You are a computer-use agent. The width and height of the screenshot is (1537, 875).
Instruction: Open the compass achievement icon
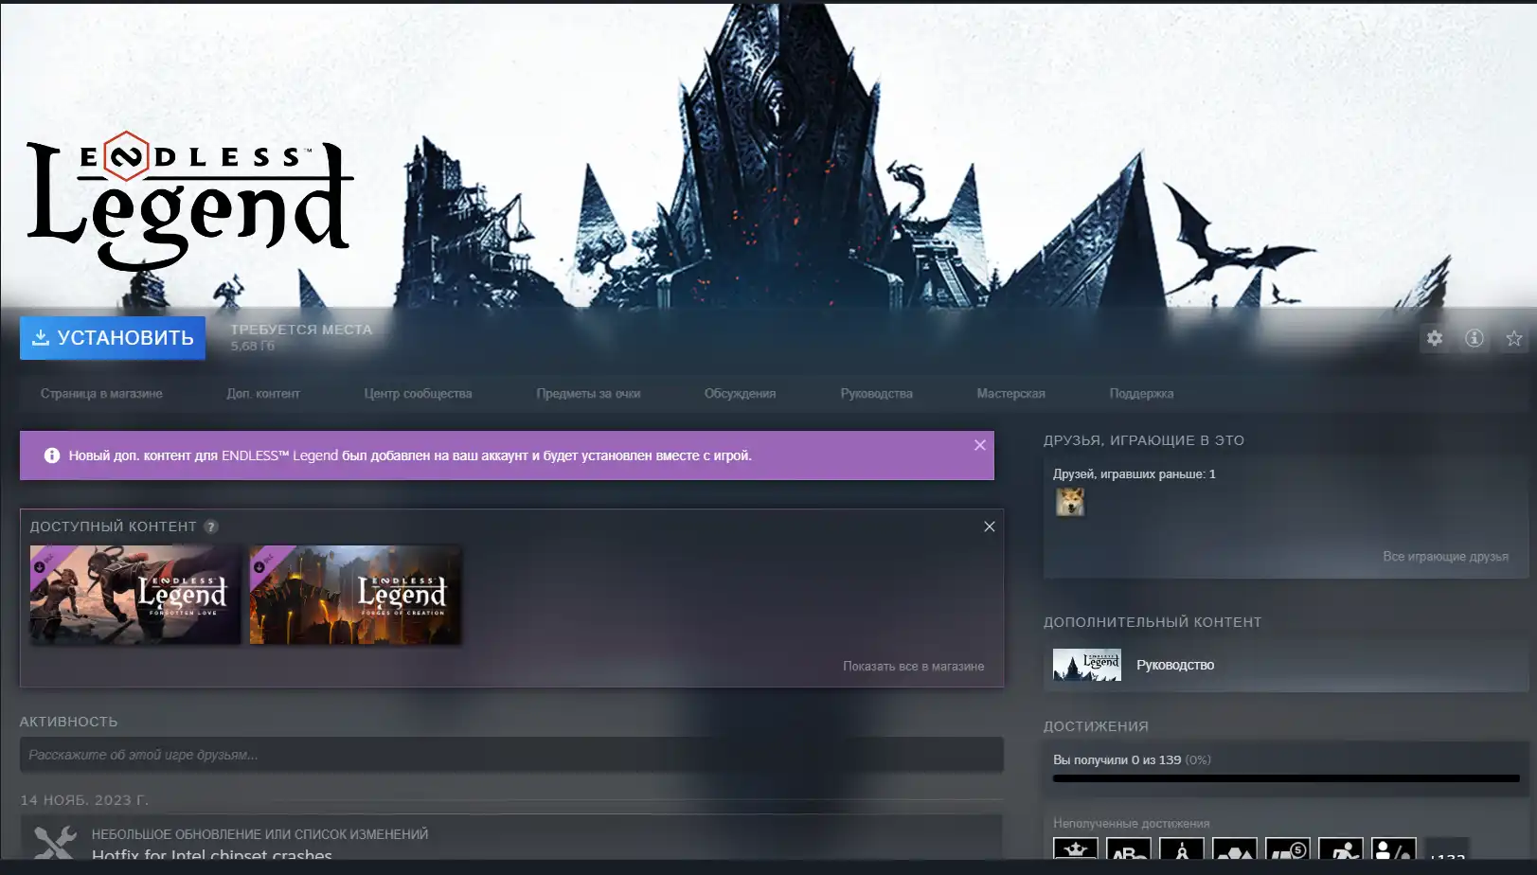point(1182,848)
